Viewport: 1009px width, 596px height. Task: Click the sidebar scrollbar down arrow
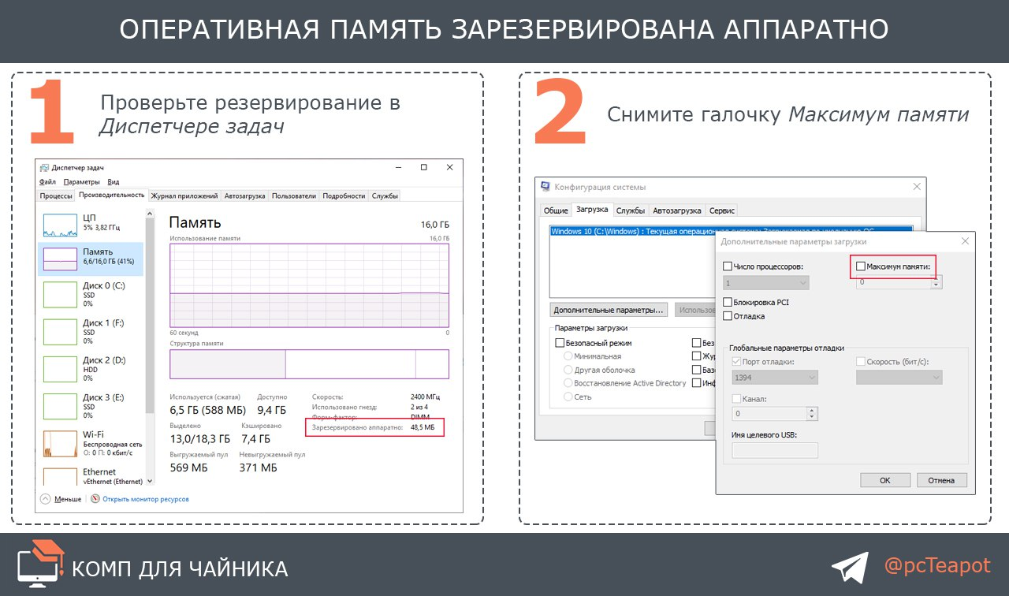[150, 481]
